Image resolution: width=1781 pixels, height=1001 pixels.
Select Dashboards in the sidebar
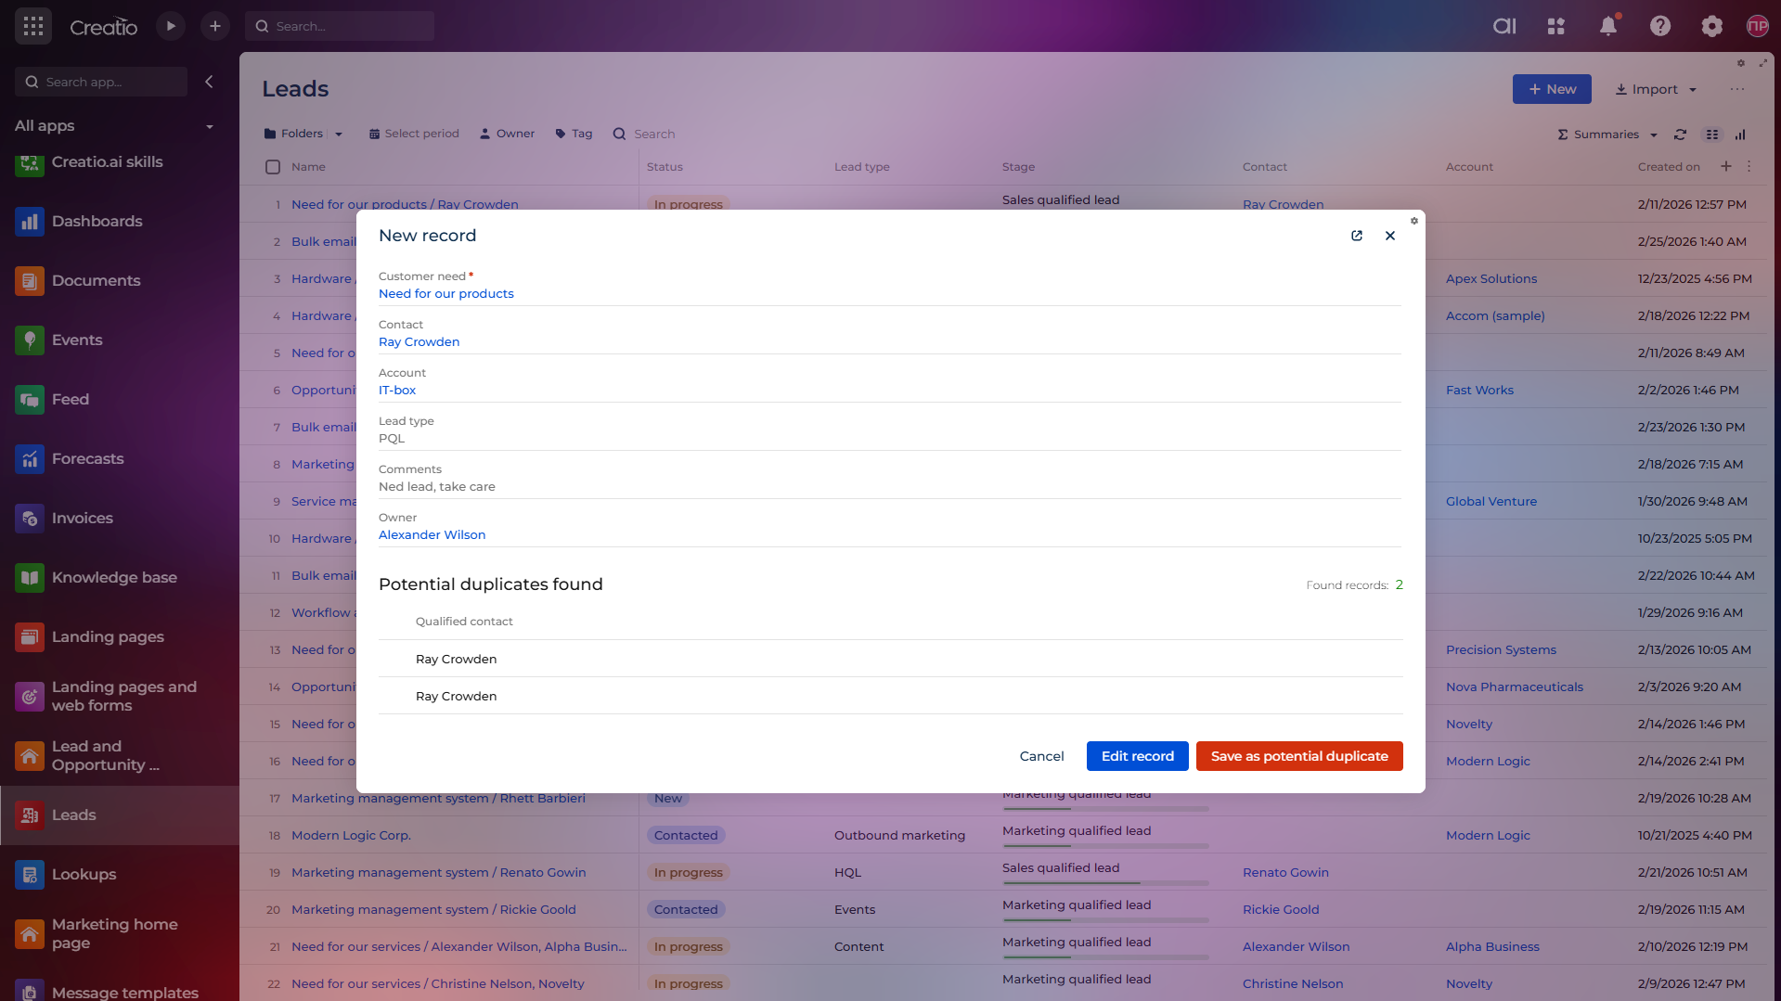97,221
